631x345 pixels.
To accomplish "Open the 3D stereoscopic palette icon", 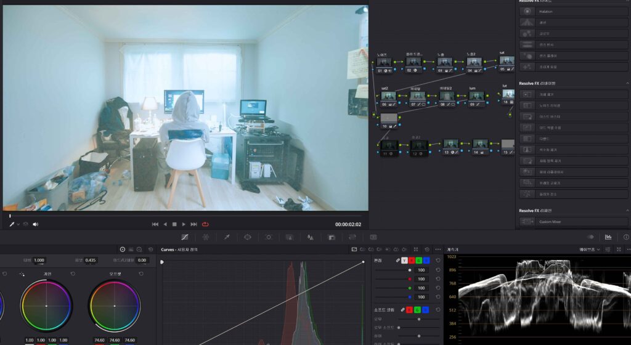I will click(x=373, y=237).
